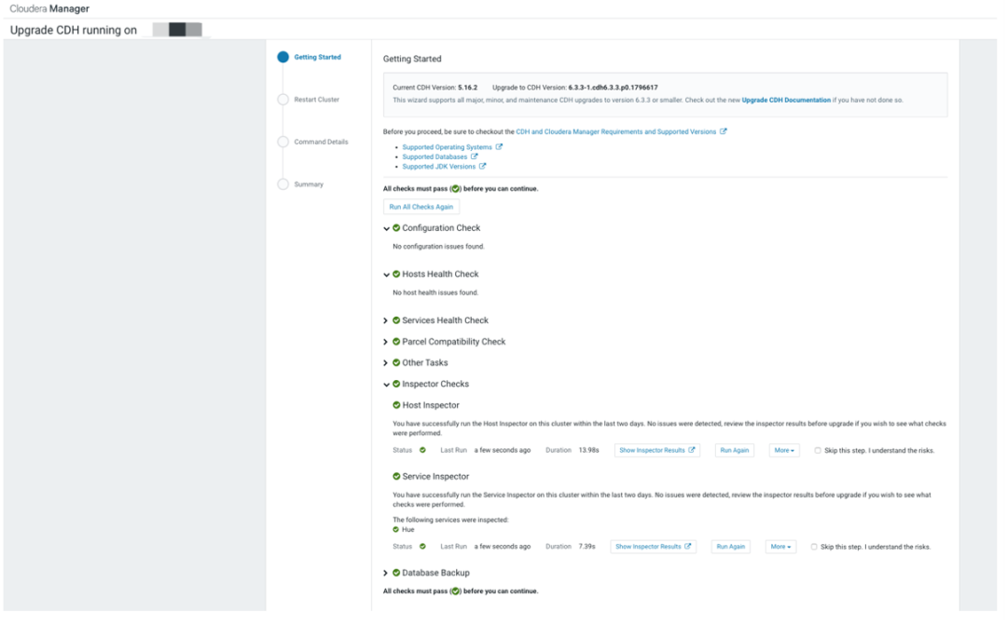Expand the Parcel Compatibility Check section
Viewport: 1007px width, 625px height.
[x=385, y=342]
